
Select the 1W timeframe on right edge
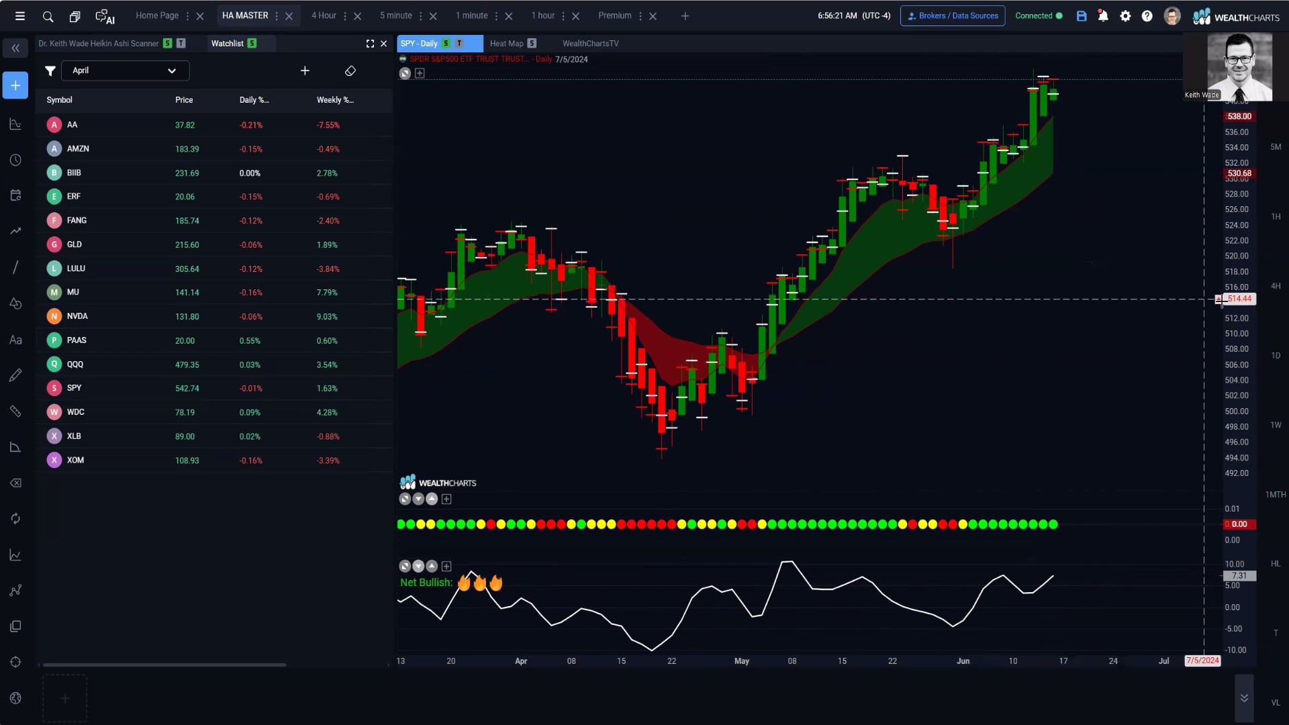(1276, 425)
